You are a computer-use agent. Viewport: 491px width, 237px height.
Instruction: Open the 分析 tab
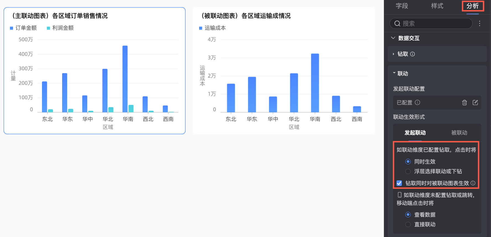pos(472,6)
